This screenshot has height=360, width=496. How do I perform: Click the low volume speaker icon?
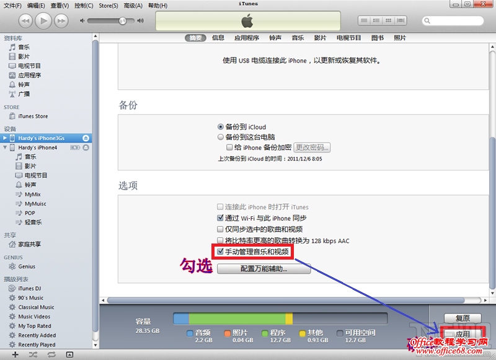click(82, 20)
